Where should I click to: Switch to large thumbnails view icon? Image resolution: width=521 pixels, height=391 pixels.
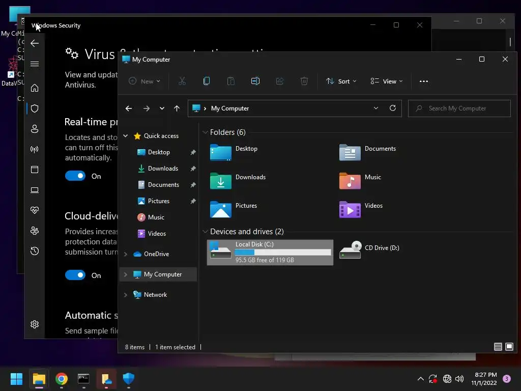click(x=509, y=347)
